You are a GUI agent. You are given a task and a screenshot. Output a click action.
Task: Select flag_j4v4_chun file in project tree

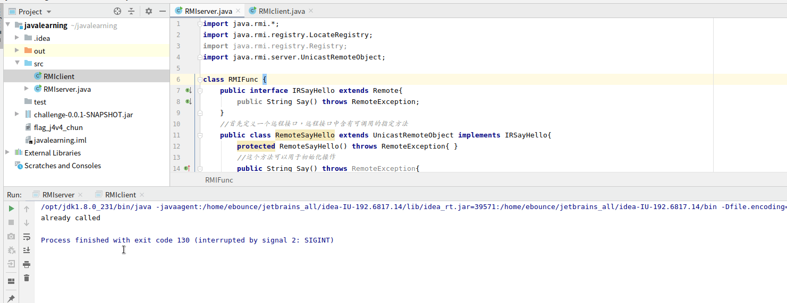[58, 127]
